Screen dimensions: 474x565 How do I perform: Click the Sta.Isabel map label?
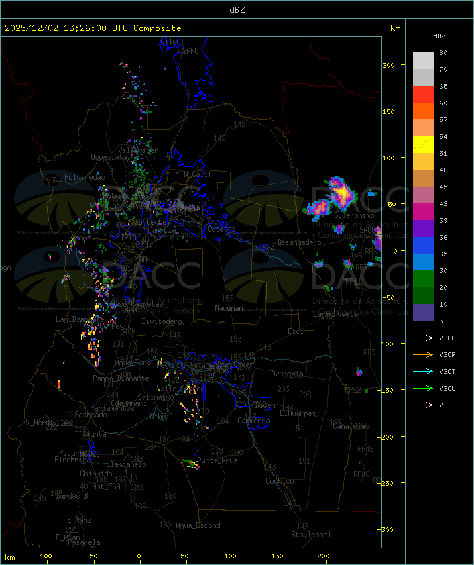pyautogui.click(x=311, y=535)
